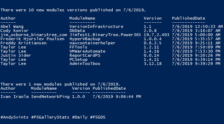Select the ReportCardPS module text
Screen dimensions: 224x124
click(85, 55)
